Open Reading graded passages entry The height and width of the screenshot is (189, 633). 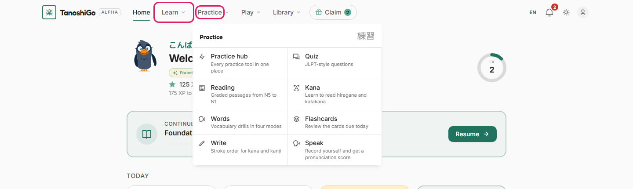click(x=240, y=94)
